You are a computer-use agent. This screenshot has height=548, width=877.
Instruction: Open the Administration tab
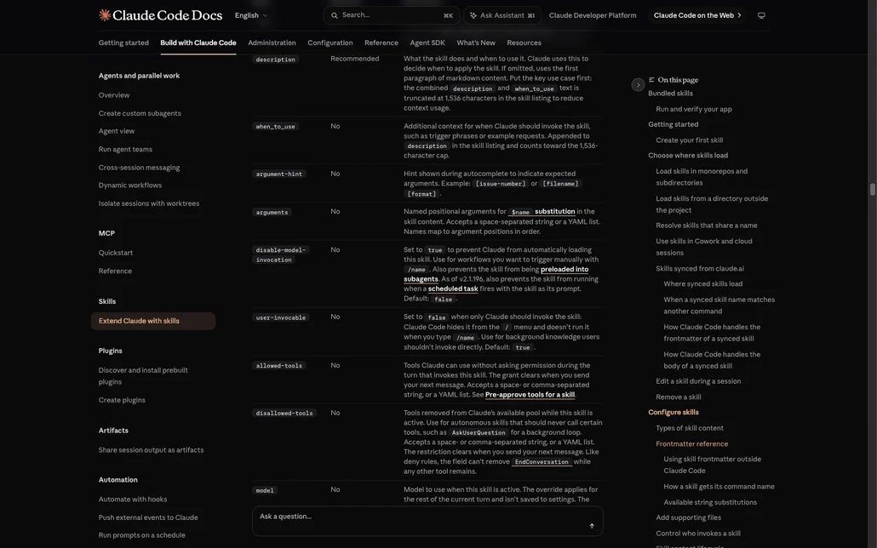pyautogui.click(x=272, y=43)
